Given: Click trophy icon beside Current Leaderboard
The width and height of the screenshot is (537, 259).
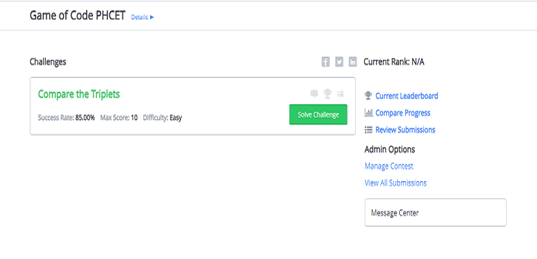Looking at the screenshot, I should point(369,96).
